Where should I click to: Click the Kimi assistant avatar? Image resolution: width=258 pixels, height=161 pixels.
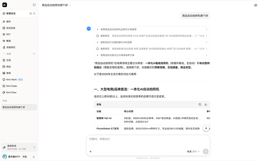click(x=89, y=29)
